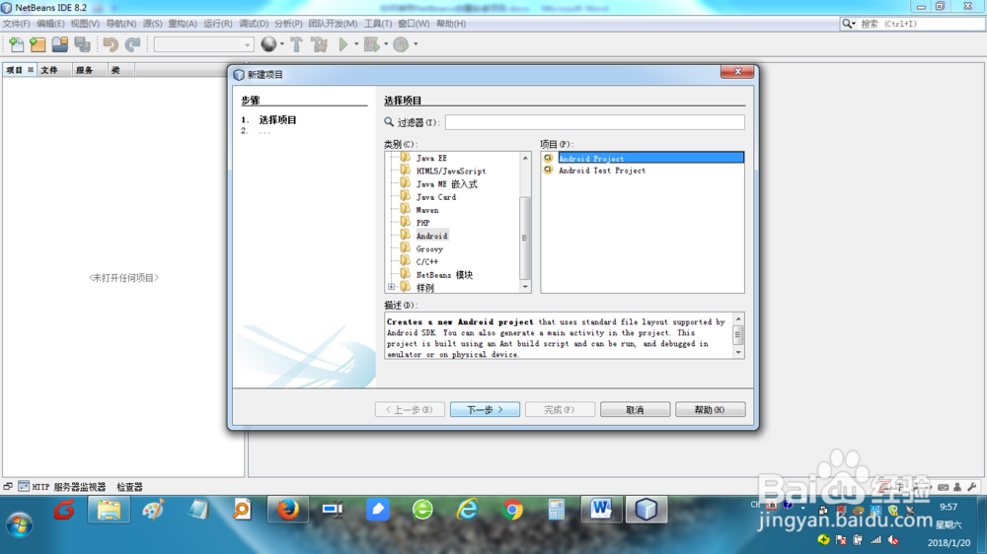Select Android Test Project in list
Screen dimensions: 987x554
602,171
